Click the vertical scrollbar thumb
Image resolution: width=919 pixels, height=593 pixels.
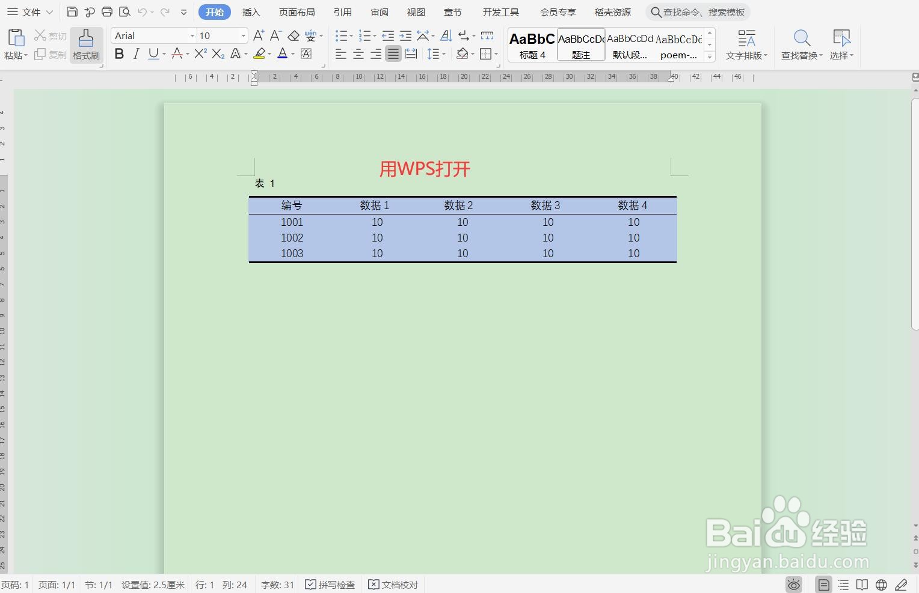915,213
